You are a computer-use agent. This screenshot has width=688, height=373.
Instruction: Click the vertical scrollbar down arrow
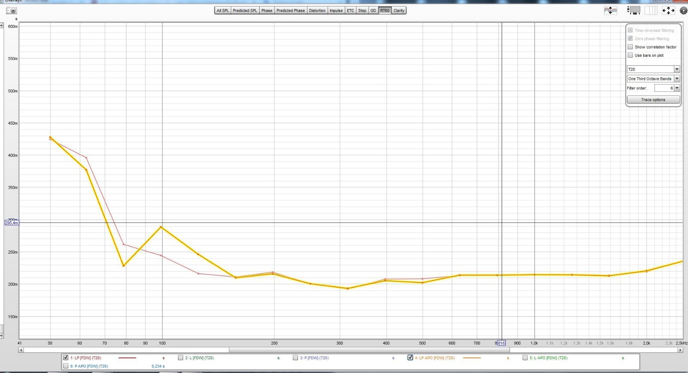click(2, 336)
